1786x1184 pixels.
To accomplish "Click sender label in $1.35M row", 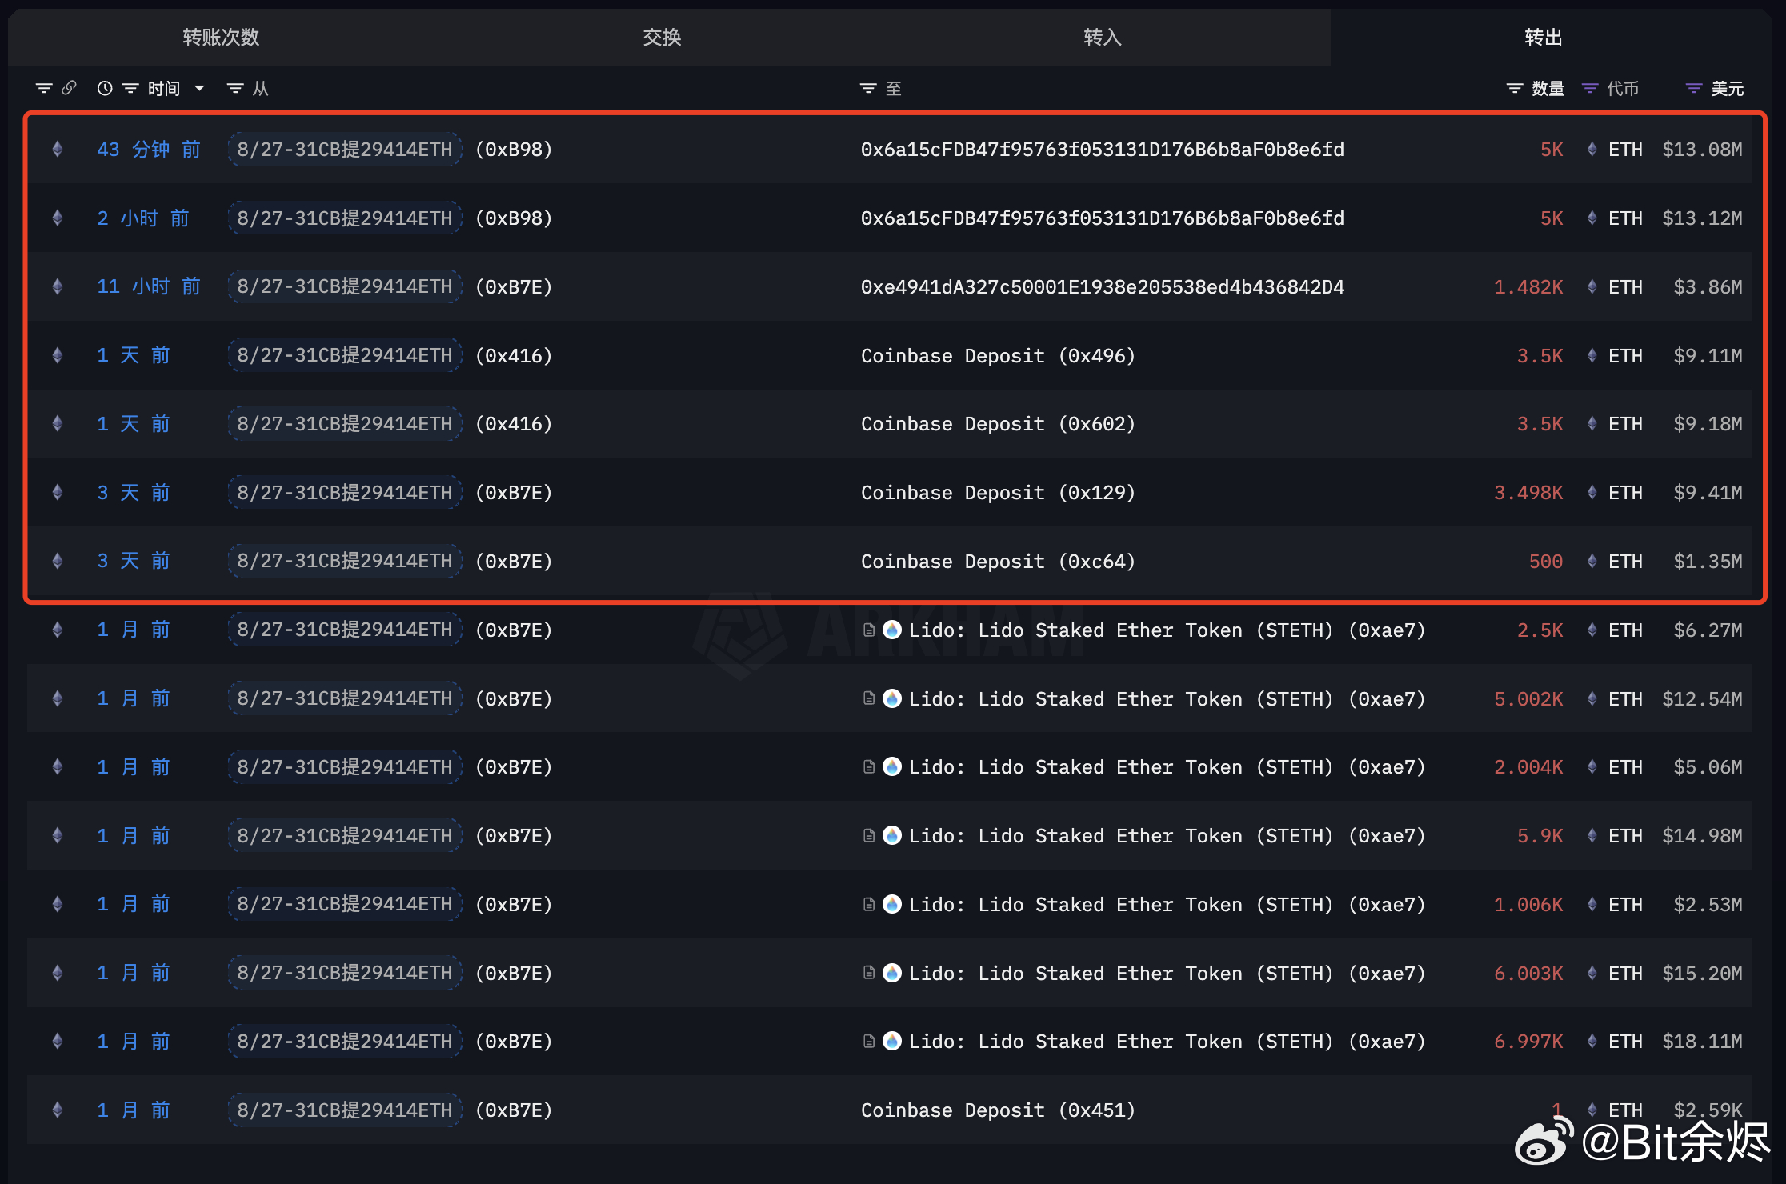I will (x=345, y=561).
